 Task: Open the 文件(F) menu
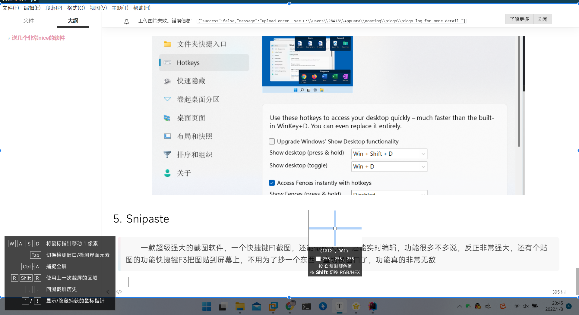pyautogui.click(x=11, y=8)
